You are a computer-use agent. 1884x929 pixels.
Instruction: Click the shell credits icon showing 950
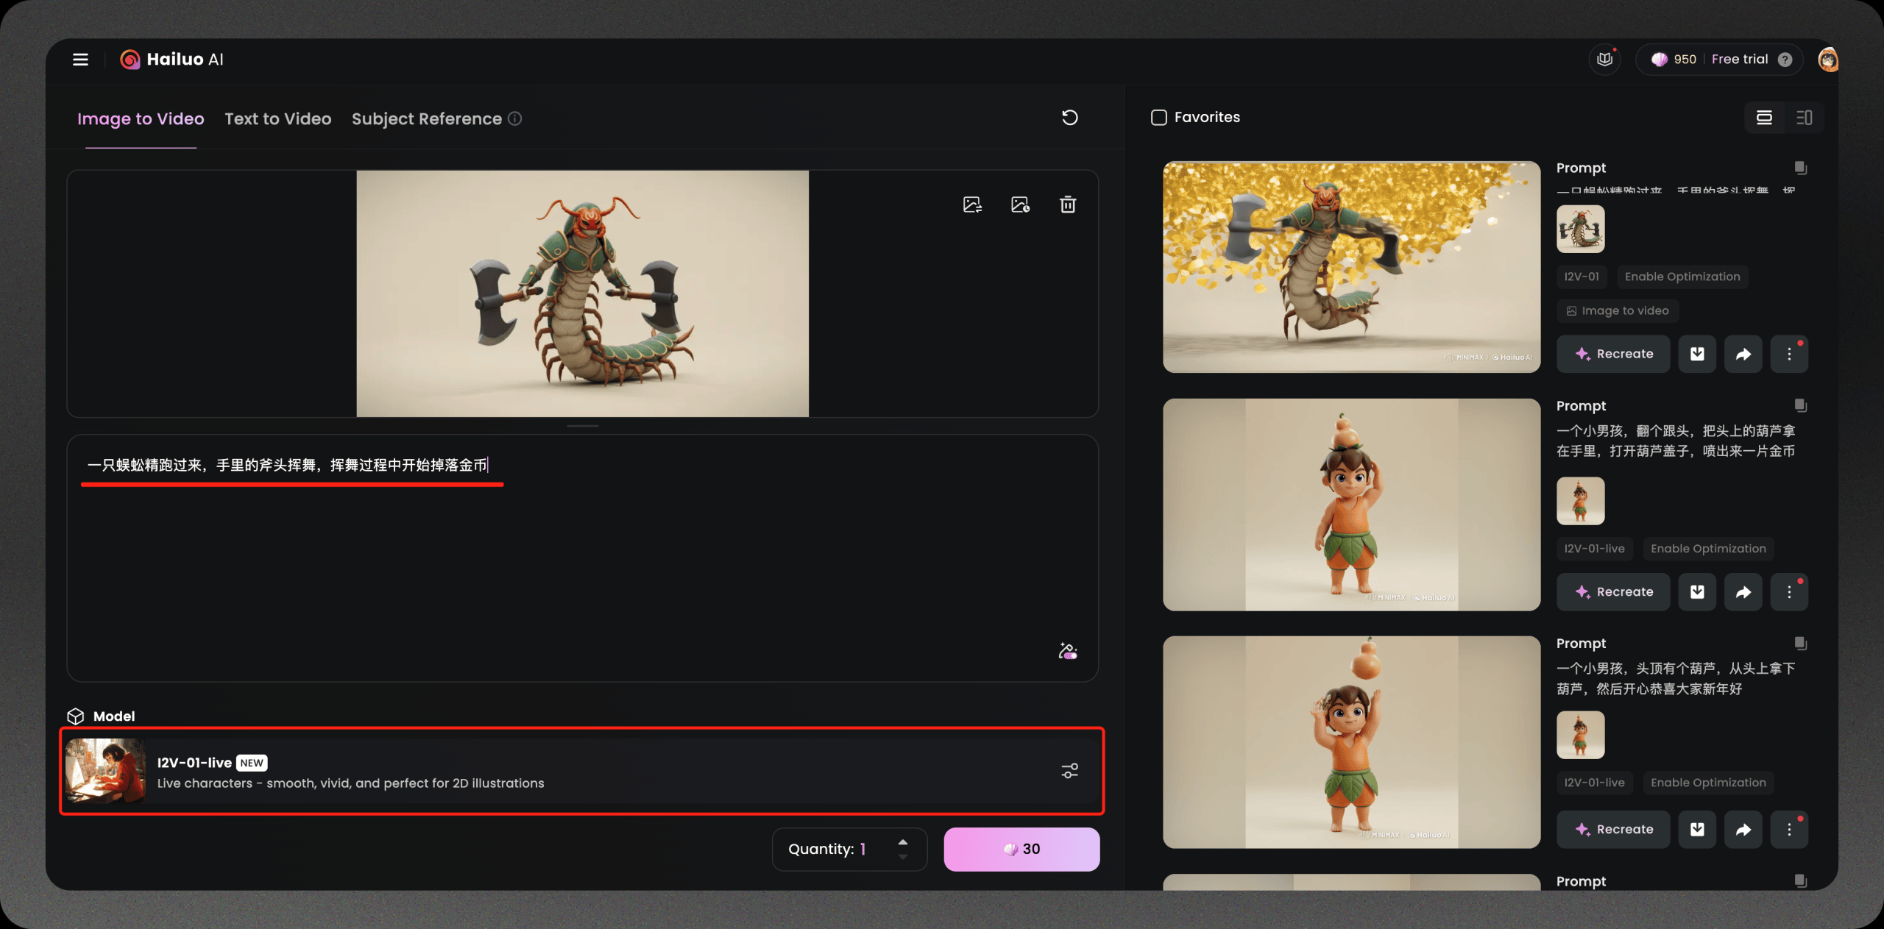point(1659,60)
